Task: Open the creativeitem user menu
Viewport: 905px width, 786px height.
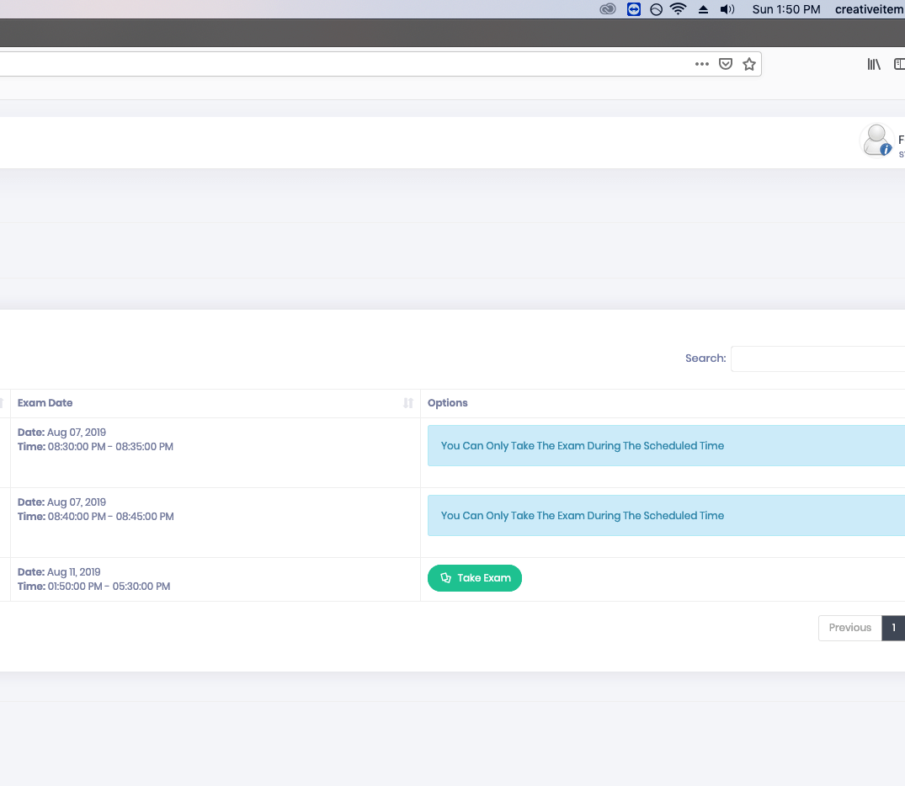Action: (x=869, y=9)
